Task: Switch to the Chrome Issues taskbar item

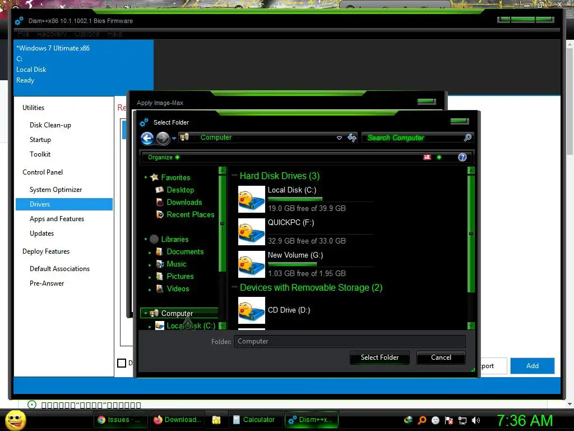Action: coord(121,420)
